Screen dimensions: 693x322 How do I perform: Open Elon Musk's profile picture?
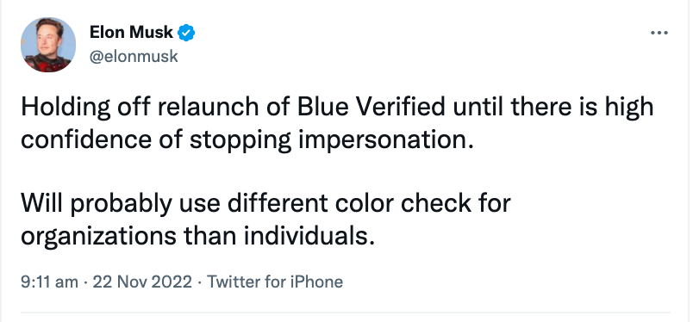click(x=48, y=45)
